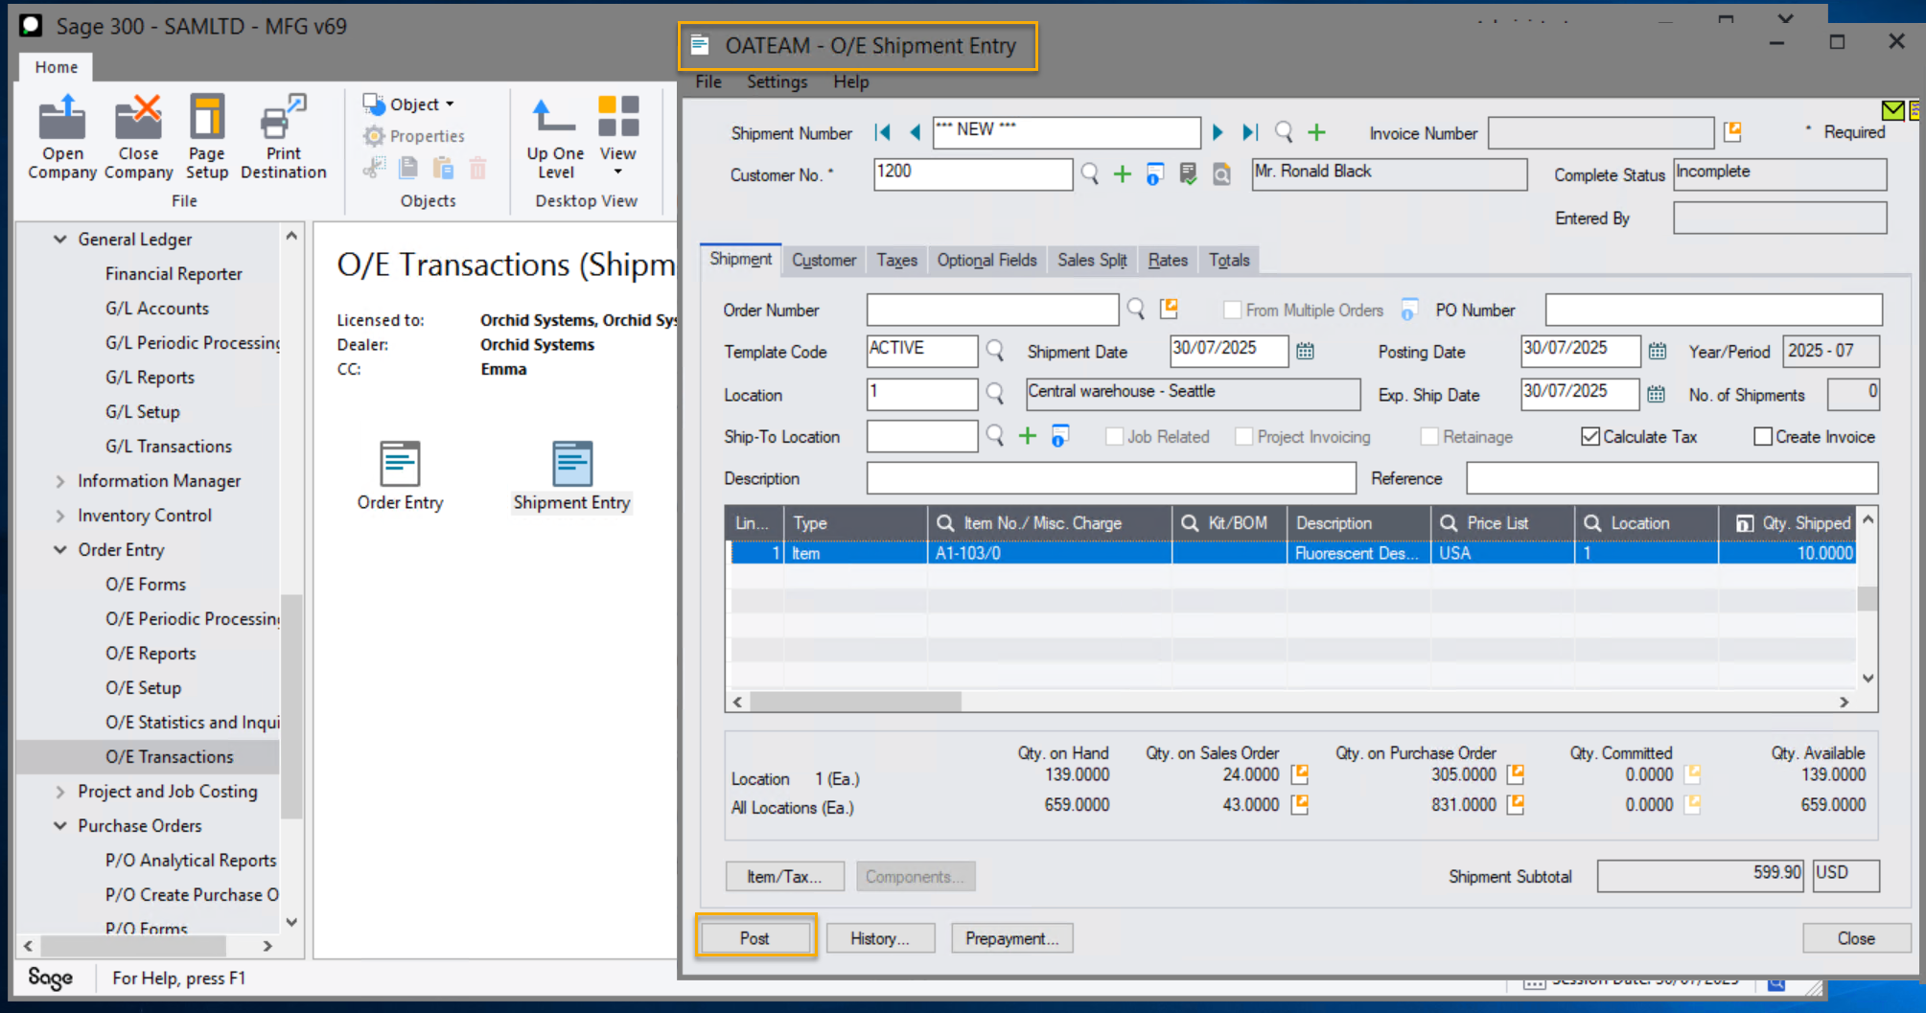
Task: Click the Close button in Shipment Entry
Action: pyautogui.click(x=1856, y=938)
